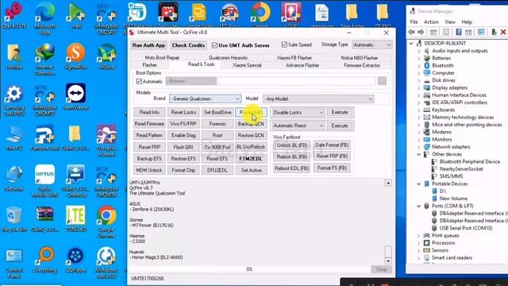Click Device Manager help toolbar icon
508x286 pixels.
tap(459, 32)
